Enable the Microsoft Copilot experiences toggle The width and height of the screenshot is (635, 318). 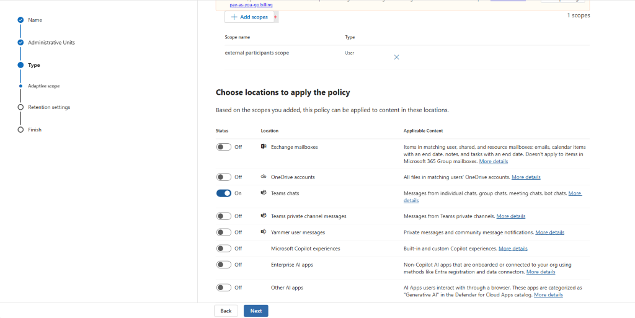223,249
